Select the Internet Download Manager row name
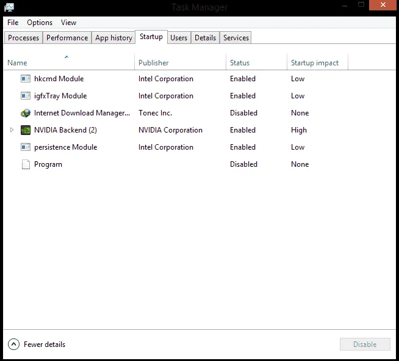The image size is (399, 361). [82, 113]
